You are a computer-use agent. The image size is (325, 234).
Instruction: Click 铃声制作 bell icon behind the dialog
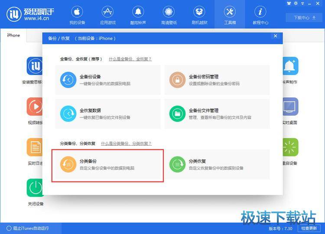click(x=290, y=66)
